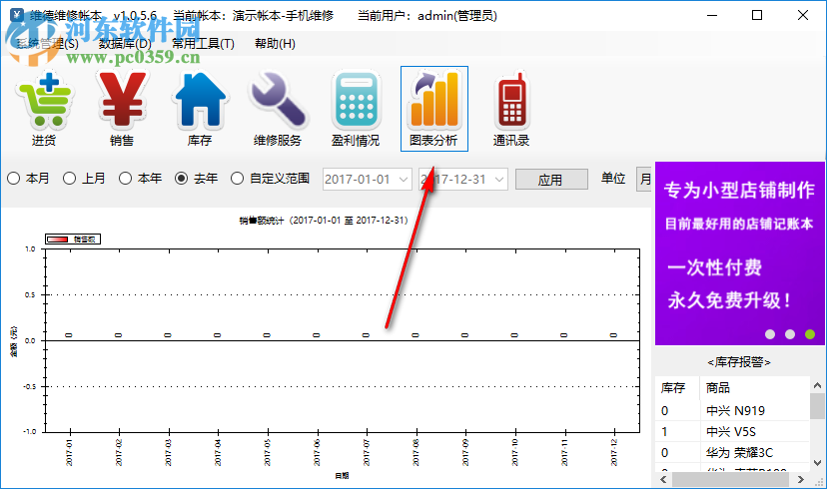Open the 数据库(D) menu

(125, 44)
